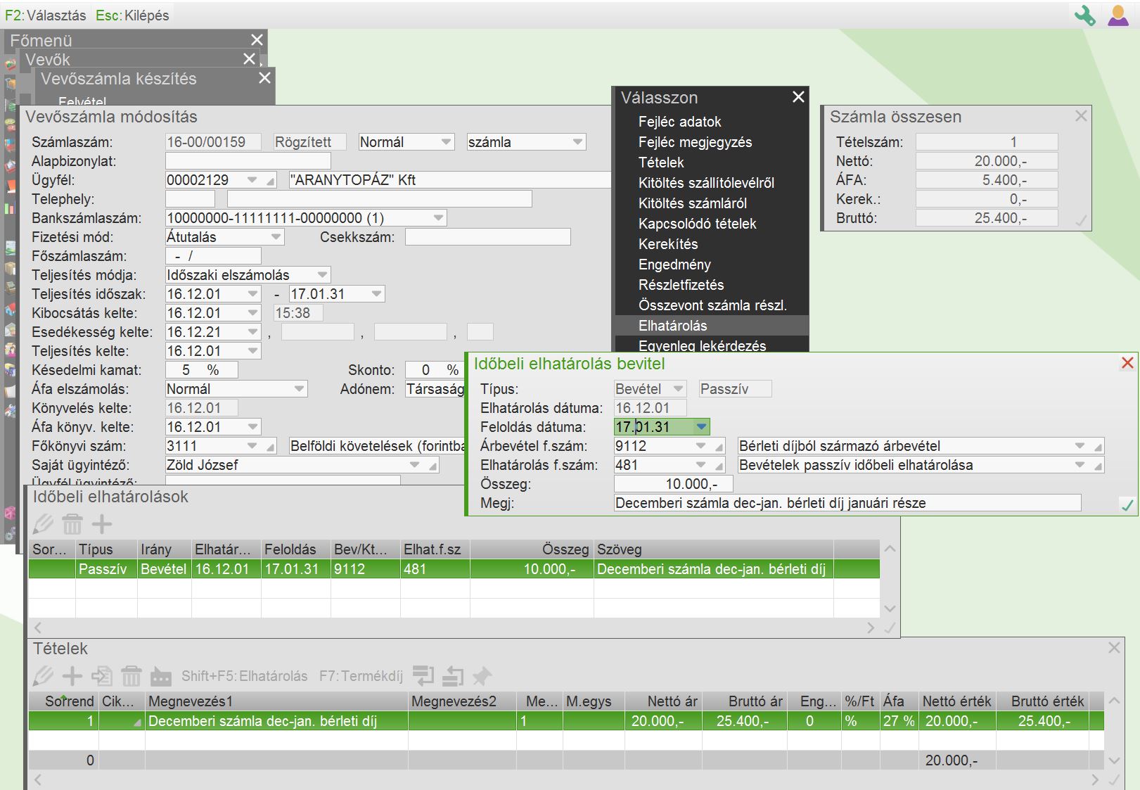
Task: Click the trash icon in Időbeli elhatárolások panel
Action: coord(72,524)
